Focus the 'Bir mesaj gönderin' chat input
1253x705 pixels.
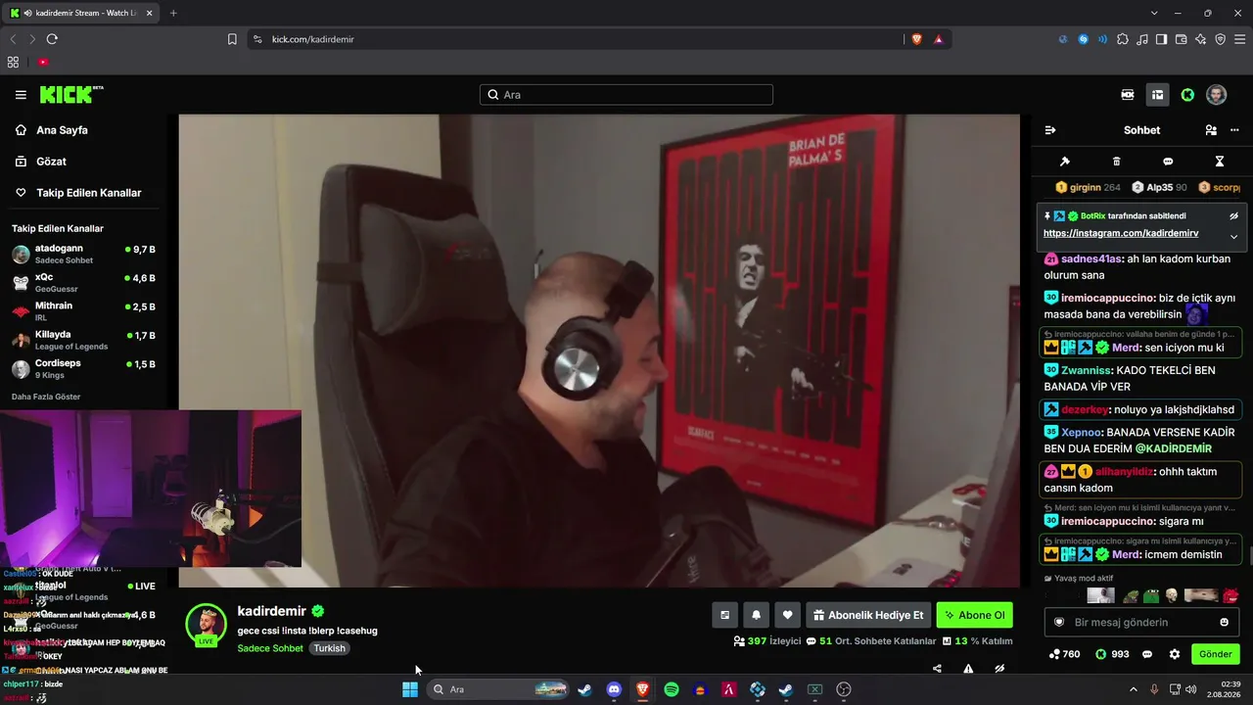pos(1141,622)
